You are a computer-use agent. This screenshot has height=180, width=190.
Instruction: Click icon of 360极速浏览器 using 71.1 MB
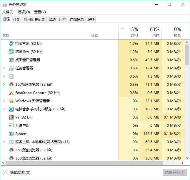11,85
